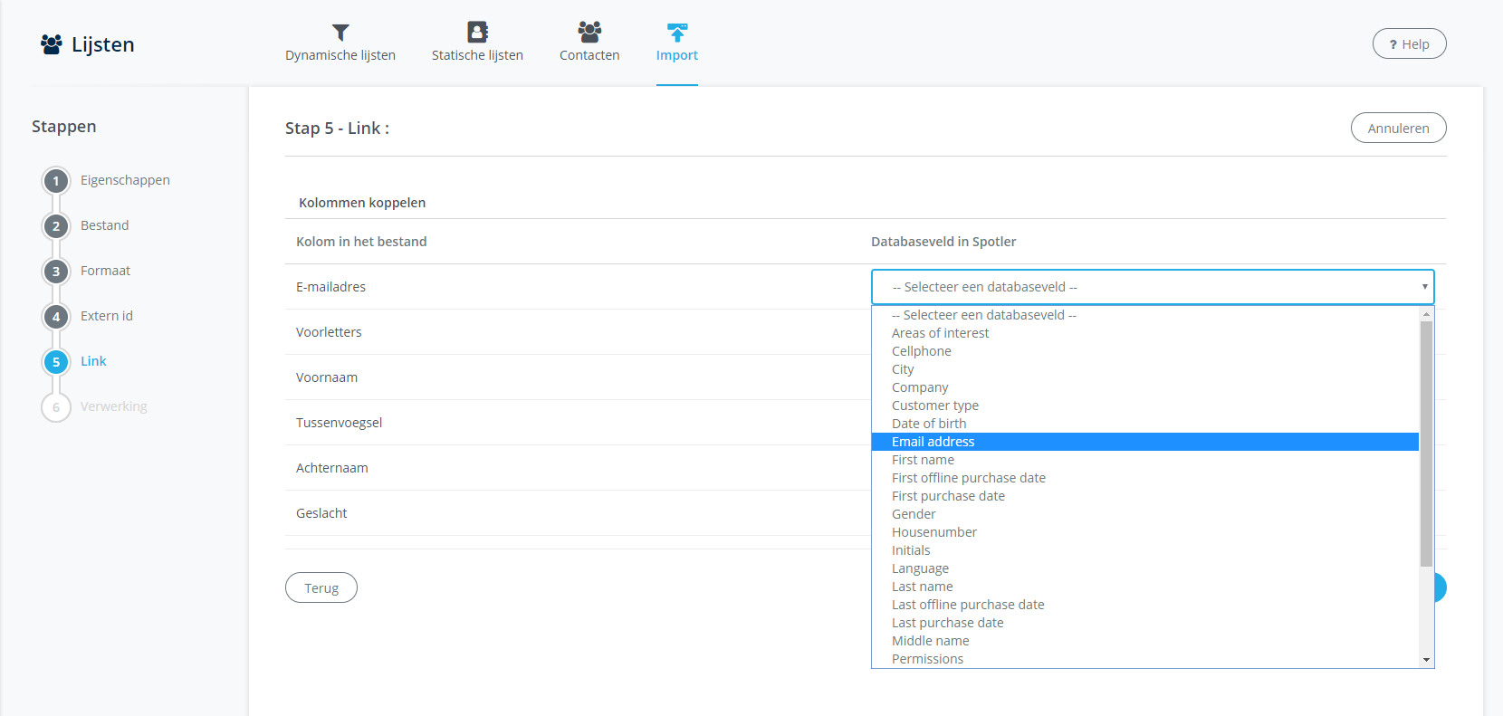Select Gender option in the dropdown

point(914,514)
